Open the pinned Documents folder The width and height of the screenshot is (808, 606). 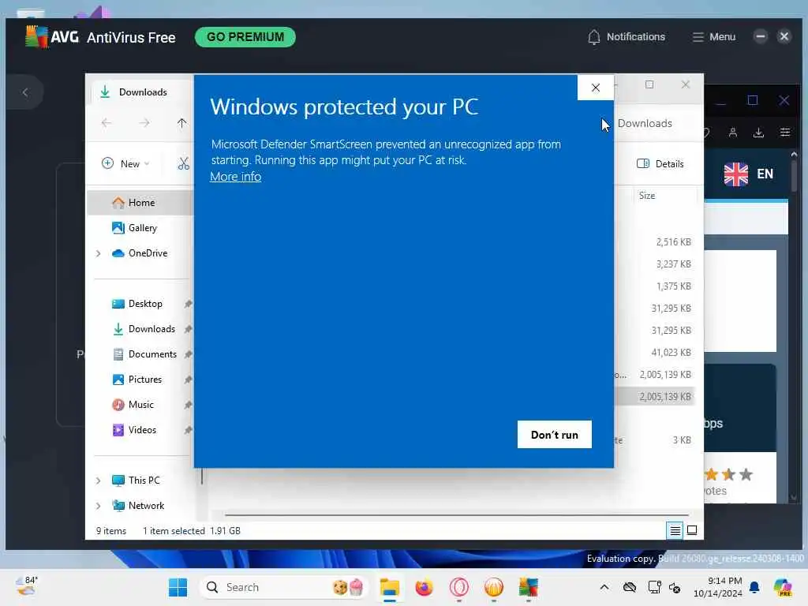[x=152, y=354]
